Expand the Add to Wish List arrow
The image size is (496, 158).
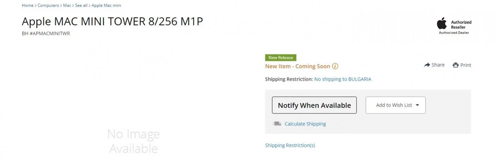tap(417, 105)
